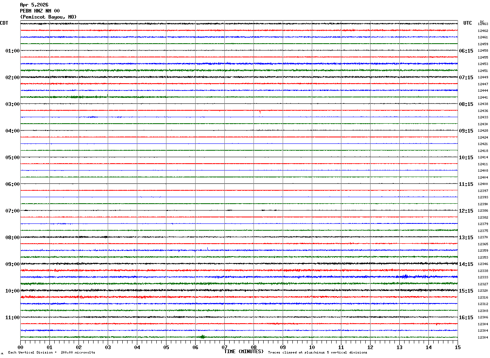Click the date text 'Apr 5,2026'
Image resolution: width=490 pixels, height=358 pixels.
pyautogui.click(x=34, y=5)
